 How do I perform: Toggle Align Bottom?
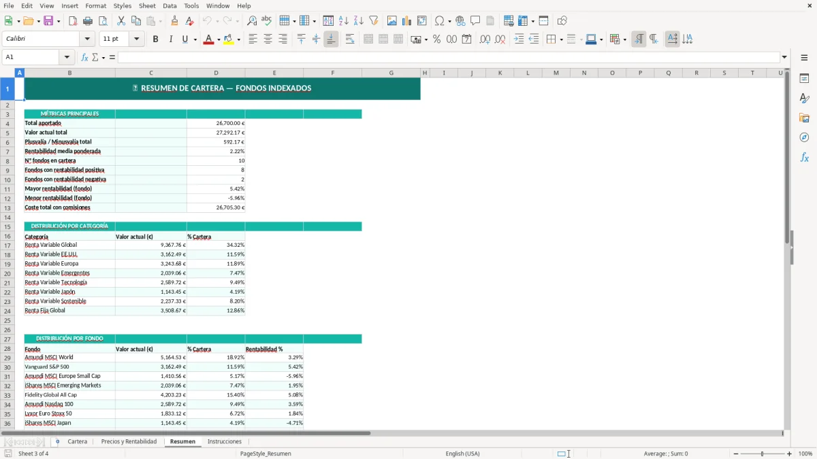click(x=331, y=39)
